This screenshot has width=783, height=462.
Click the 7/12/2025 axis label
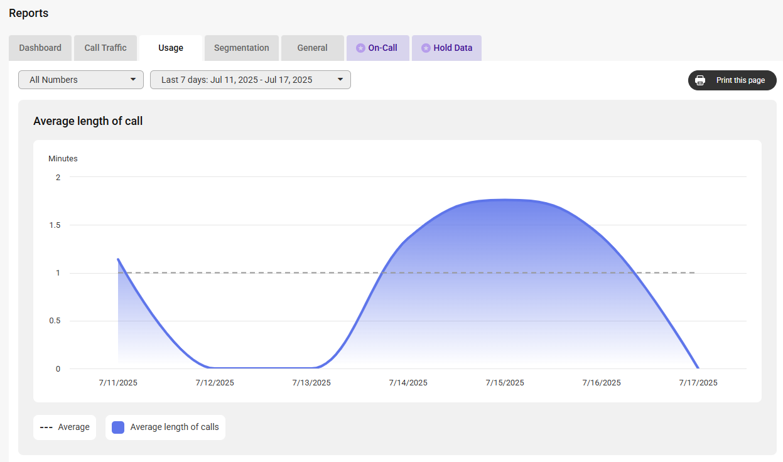(215, 382)
